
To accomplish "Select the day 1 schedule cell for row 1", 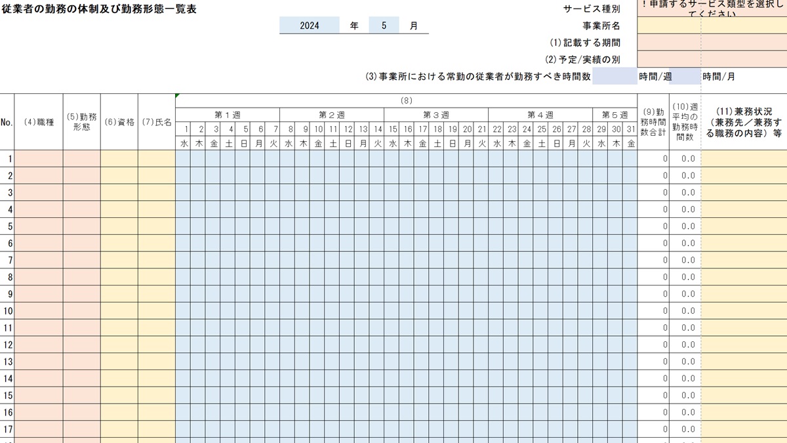I will pyautogui.click(x=184, y=157).
